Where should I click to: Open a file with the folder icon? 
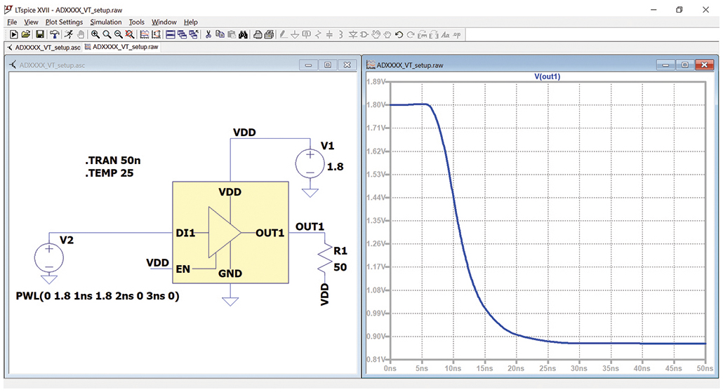pyautogui.click(x=26, y=34)
